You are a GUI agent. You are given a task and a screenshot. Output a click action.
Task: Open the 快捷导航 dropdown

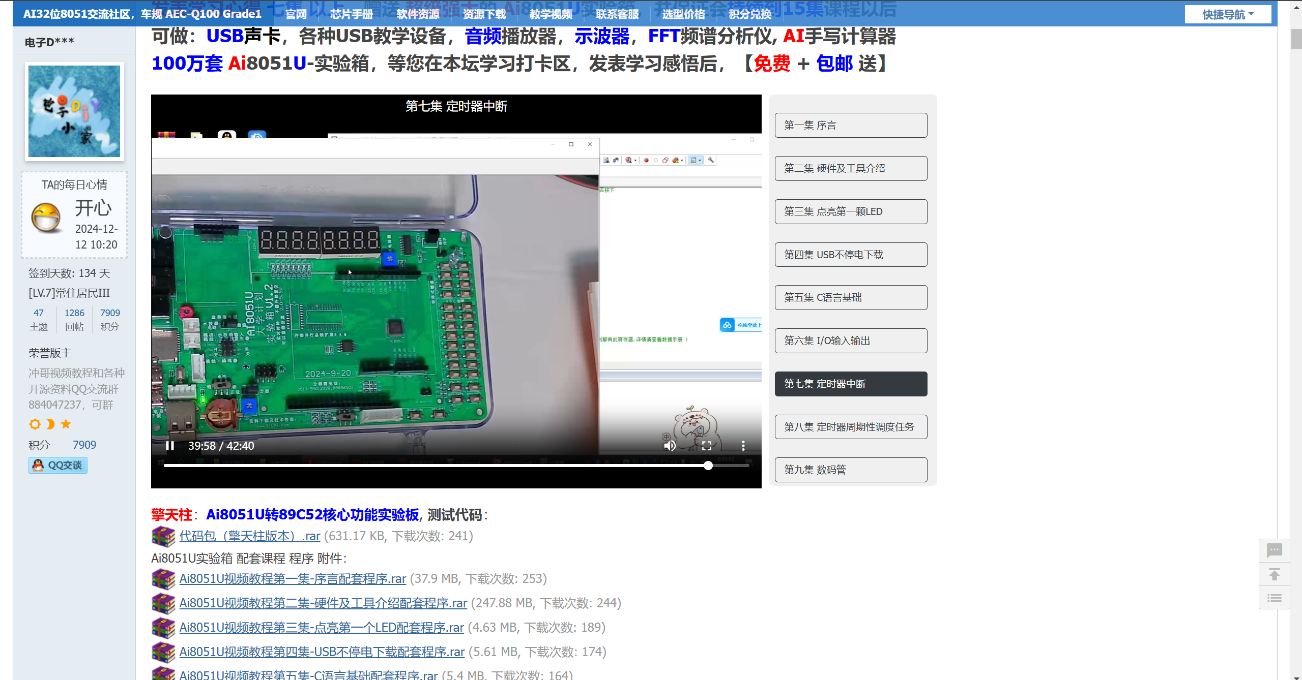tap(1228, 14)
